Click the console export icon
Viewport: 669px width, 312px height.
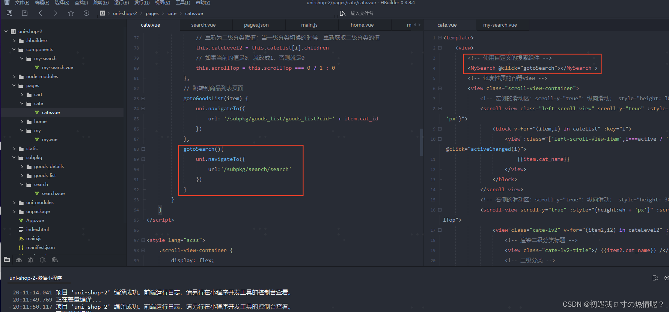(x=655, y=278)
